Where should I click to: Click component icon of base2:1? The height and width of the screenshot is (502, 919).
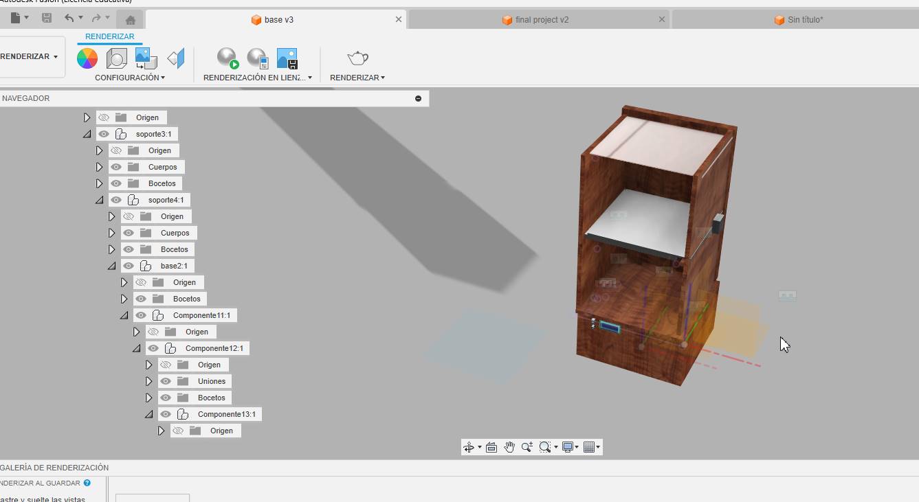146,266
